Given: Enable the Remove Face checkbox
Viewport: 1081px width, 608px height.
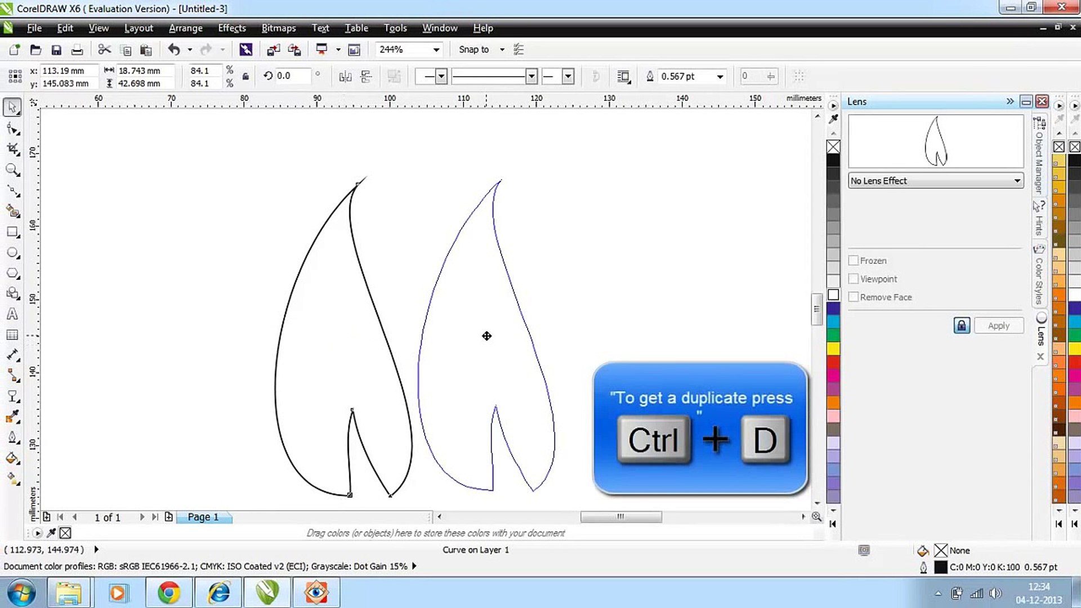Looking at the screenshot, I should click(854, 297).
